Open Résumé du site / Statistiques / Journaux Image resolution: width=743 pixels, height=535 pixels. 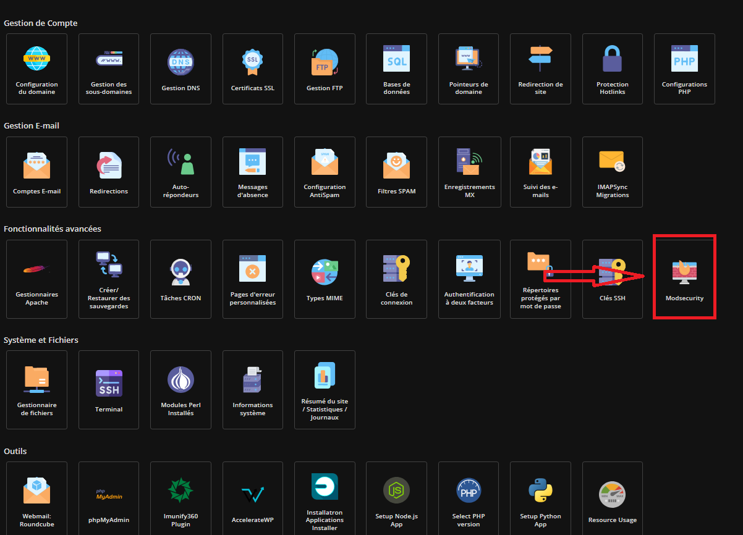[325, 390]
